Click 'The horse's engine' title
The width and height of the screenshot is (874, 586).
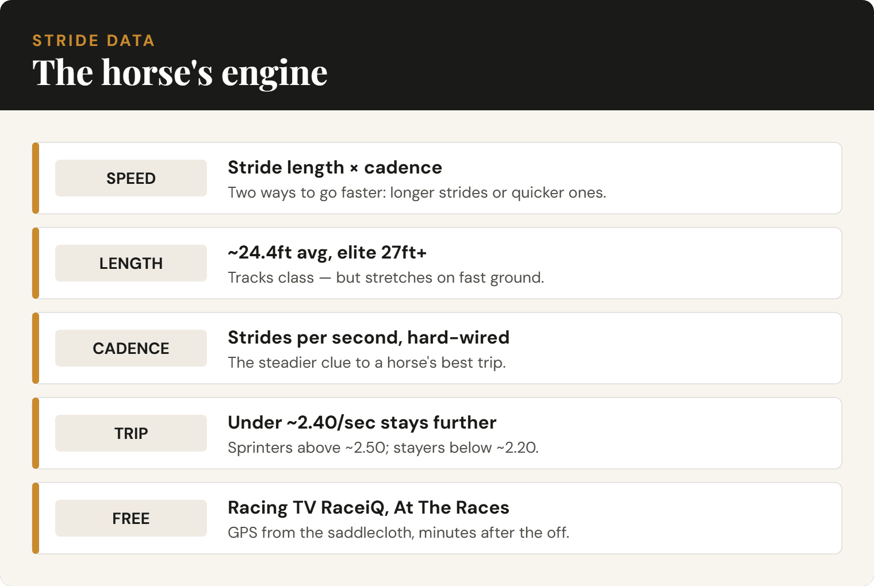[x=180, y=73]
